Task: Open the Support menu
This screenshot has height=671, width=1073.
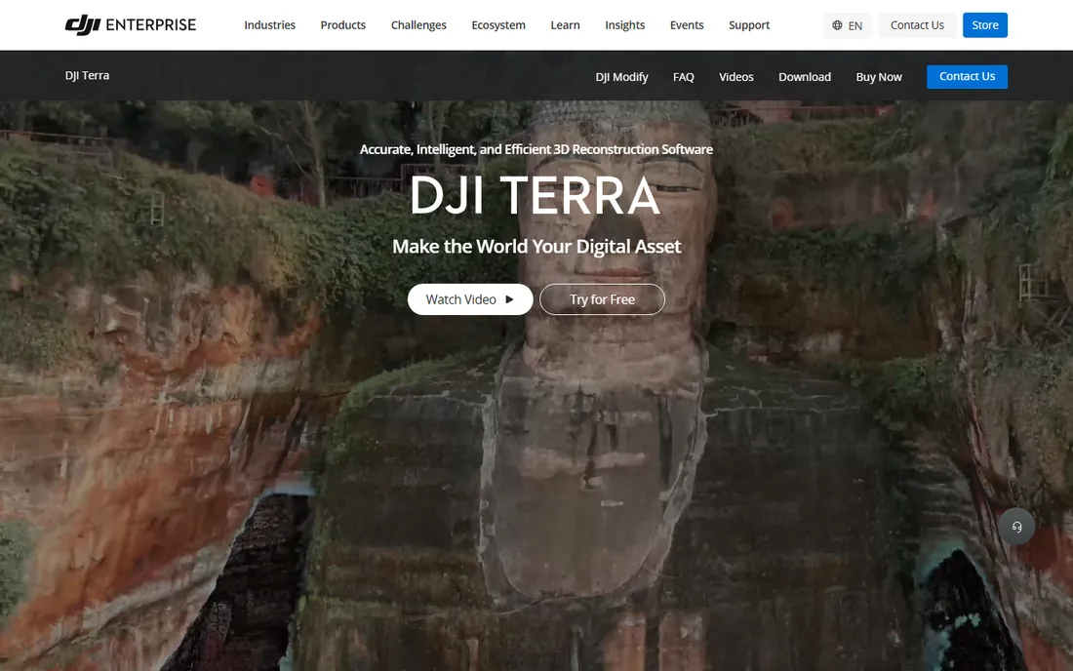Action: [x=748, y=25]
